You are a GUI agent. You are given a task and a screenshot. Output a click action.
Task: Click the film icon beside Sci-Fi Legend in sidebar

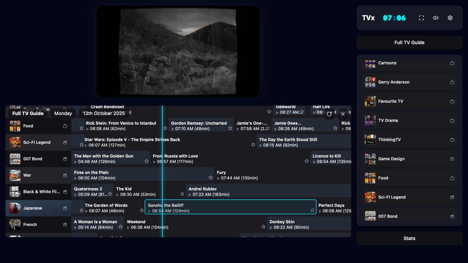(452, 197)
